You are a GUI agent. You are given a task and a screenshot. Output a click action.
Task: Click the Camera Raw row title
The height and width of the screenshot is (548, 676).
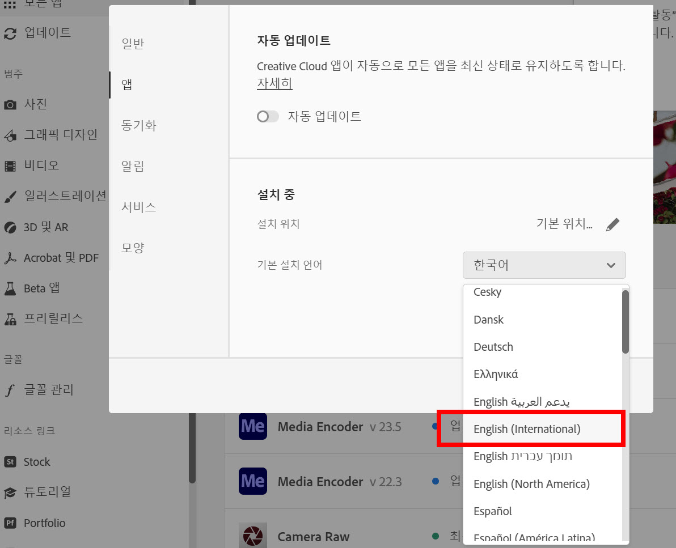314,537
